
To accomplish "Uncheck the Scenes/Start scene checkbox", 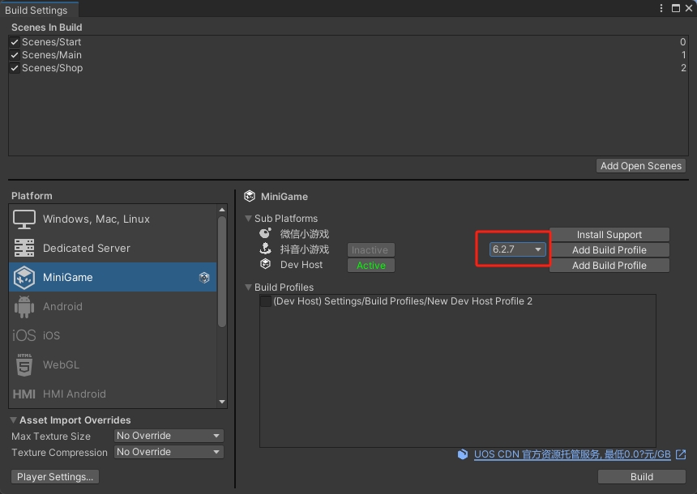I will (x=15, y=42).
